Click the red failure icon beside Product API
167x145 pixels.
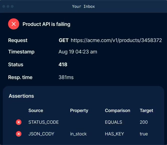pos(14,24)
